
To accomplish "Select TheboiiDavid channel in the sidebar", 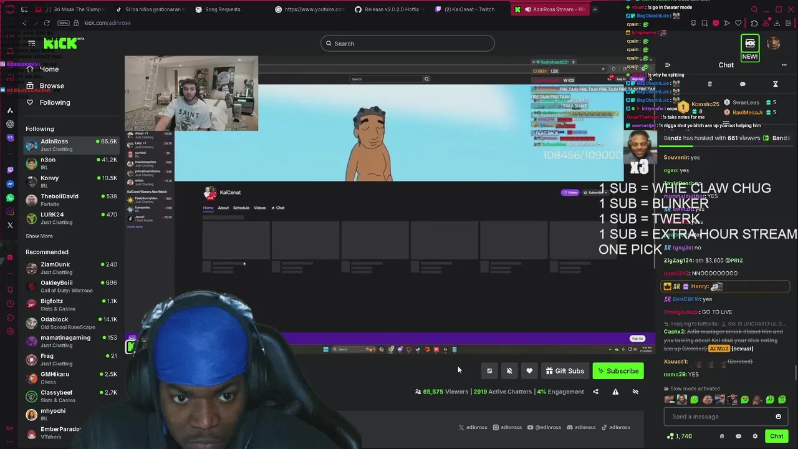I will [x=71, y=200].
